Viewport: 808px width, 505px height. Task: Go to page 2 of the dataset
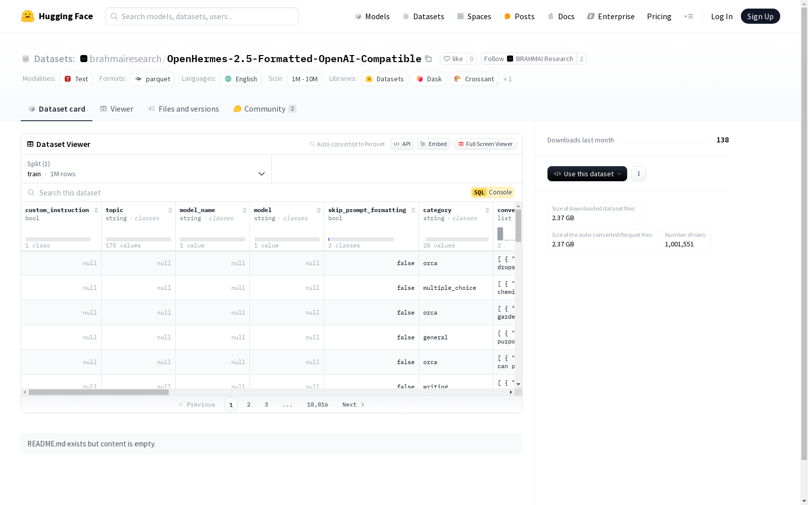(x=248, y=405)
